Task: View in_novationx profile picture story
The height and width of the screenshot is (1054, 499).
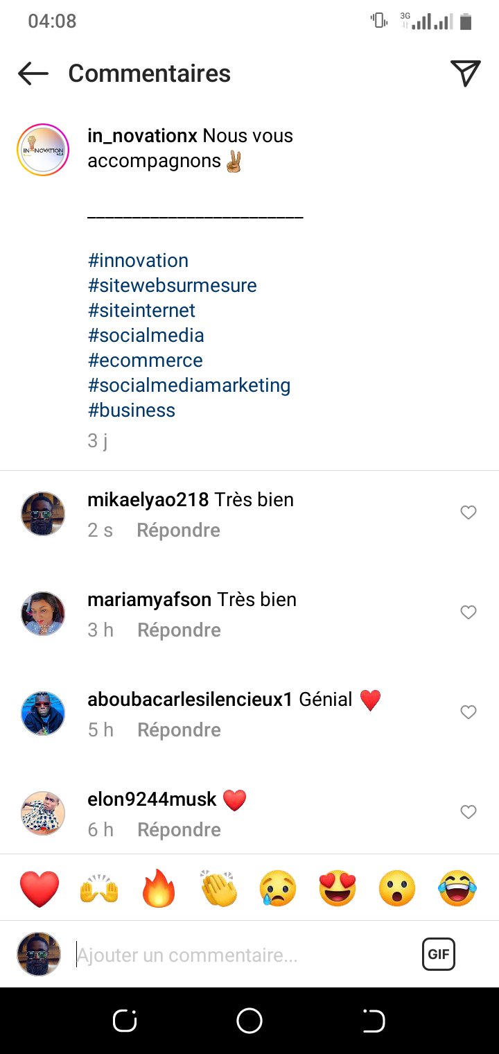Action: 43,150
